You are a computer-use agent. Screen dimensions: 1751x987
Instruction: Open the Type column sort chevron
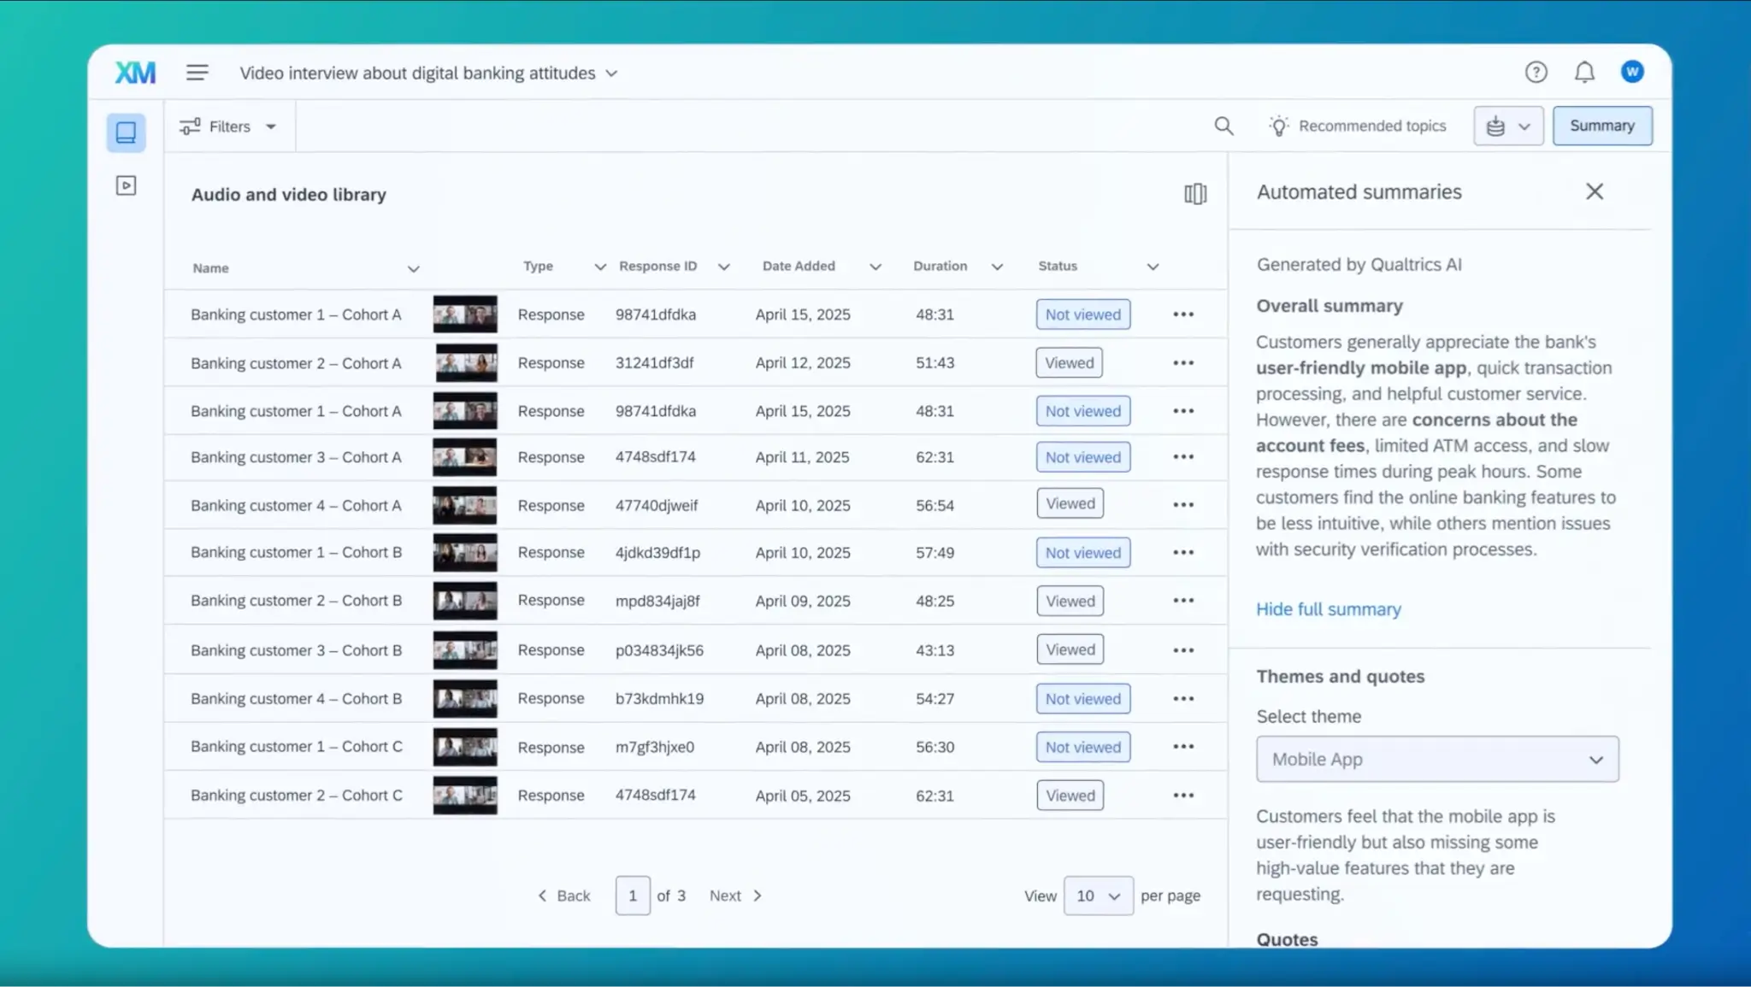coord(600,267)
